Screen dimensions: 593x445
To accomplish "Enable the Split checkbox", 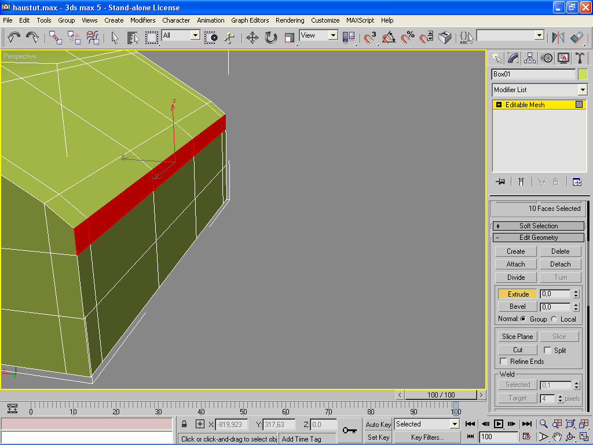I will point(547,350).
